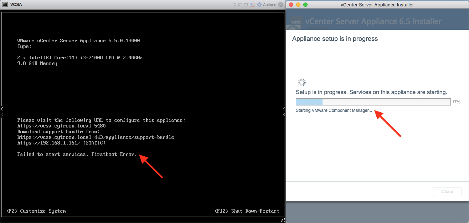Click the vCenter Server Appliance Installer title bar
Screen dimensions: 469x223
coord(378,5)
